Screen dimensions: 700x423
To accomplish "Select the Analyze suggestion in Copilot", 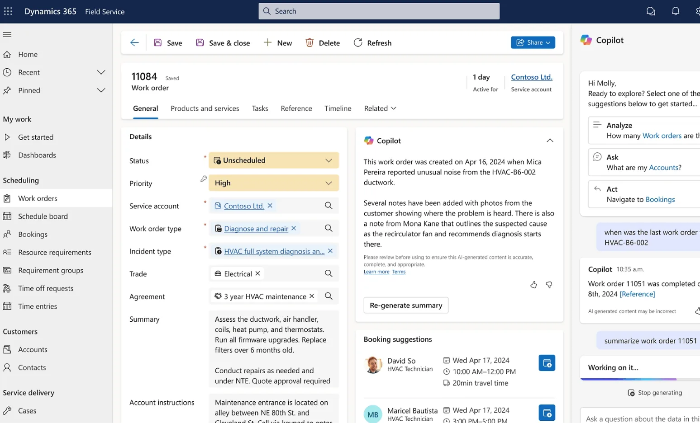I will pyautogui.click(x=644, y=131).
